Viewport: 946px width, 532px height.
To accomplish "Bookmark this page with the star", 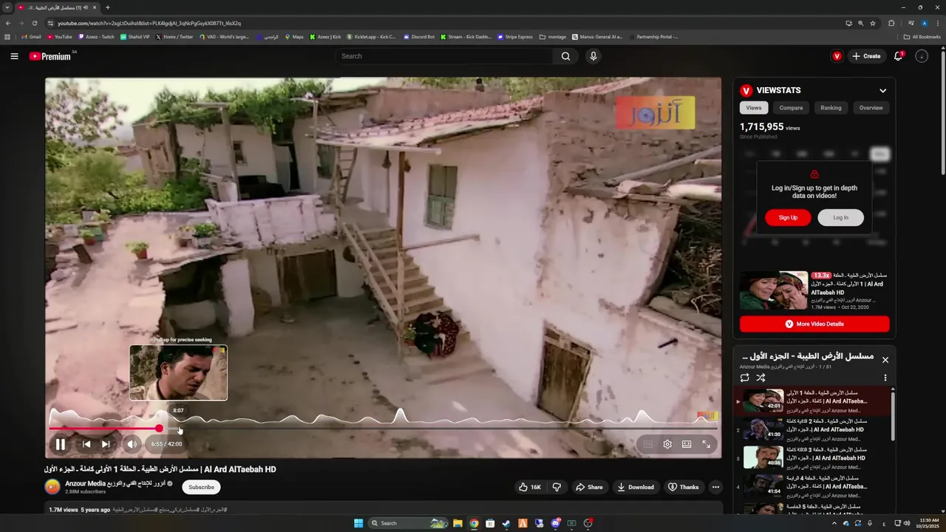I will (873, 23).
